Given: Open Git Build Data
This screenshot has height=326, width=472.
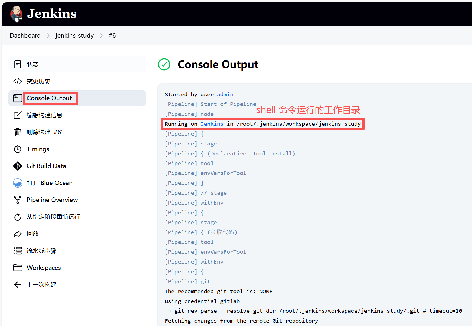Looking at the screenshot, I should click(77, 166).
